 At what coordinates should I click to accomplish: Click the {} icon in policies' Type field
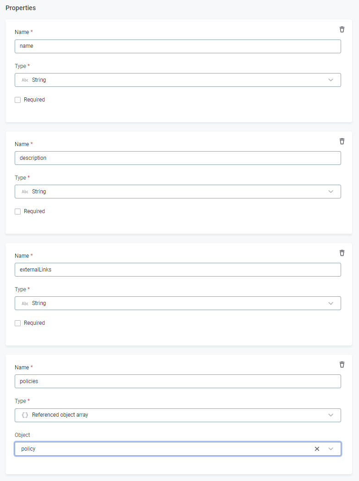25,415
